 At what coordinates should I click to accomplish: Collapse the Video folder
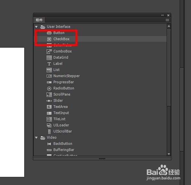36,138
